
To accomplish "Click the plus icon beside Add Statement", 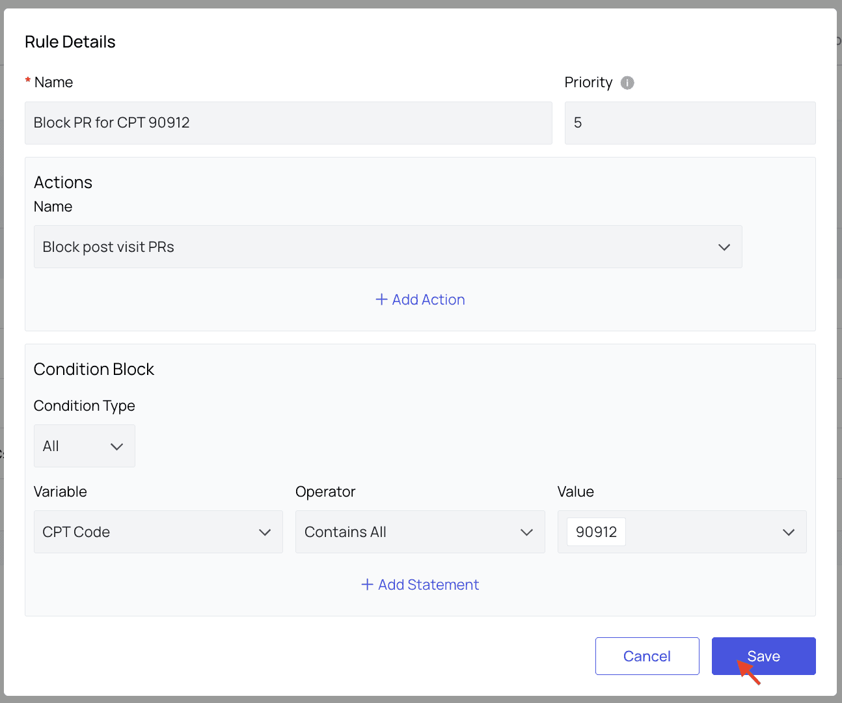I will (368, 585).
